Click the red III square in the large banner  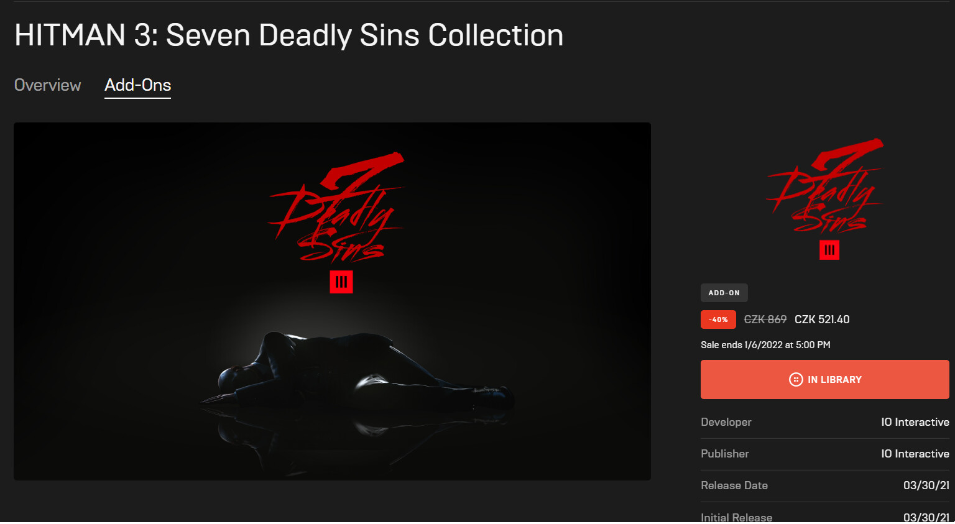coord(341,282)
